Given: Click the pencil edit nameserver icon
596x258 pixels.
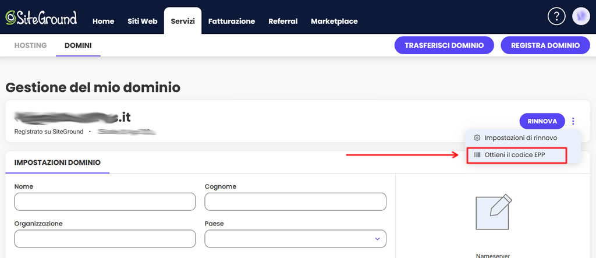Looking at the screenshot, I should 494,211.
